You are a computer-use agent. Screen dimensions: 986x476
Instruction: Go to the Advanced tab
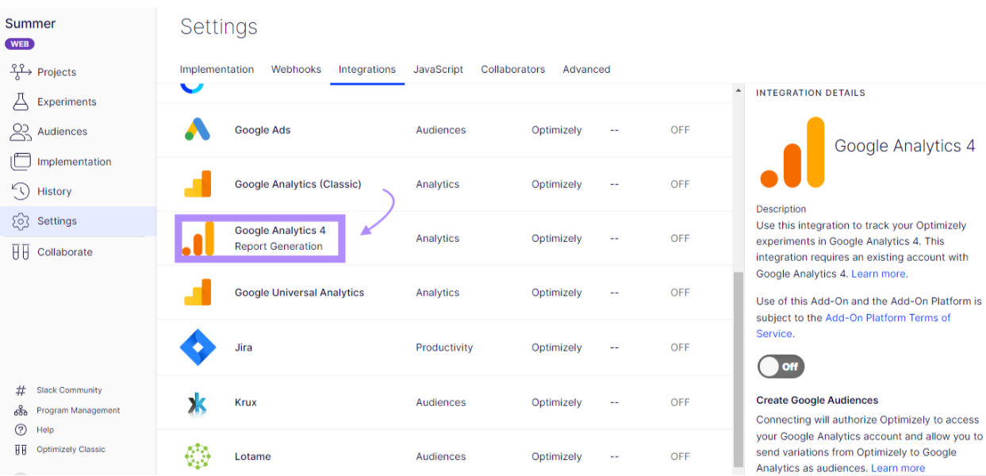click(x=586, y=70)
